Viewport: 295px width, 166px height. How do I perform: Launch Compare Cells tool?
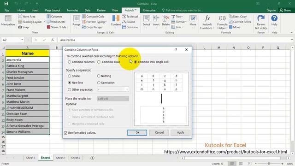(93, 17)
